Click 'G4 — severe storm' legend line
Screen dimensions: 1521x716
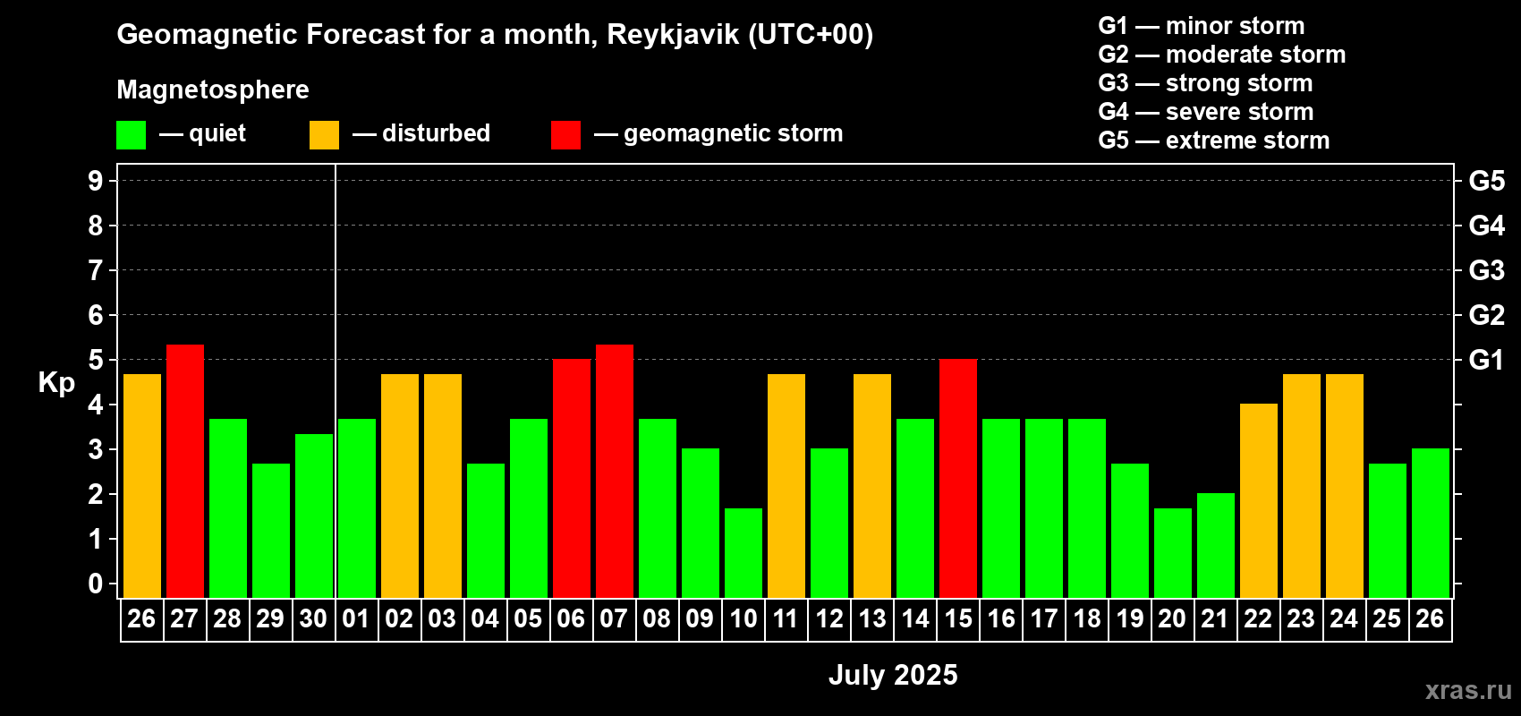(1206, 112)
